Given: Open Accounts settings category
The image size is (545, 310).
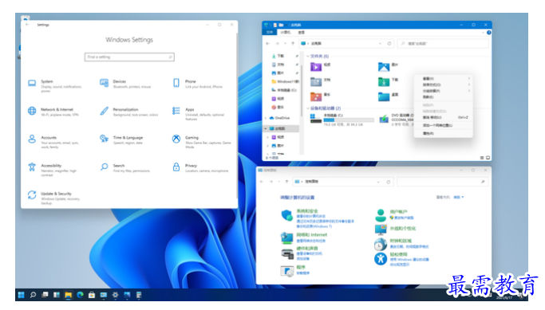Looking at the screenshot, I should tap(53, 142).
